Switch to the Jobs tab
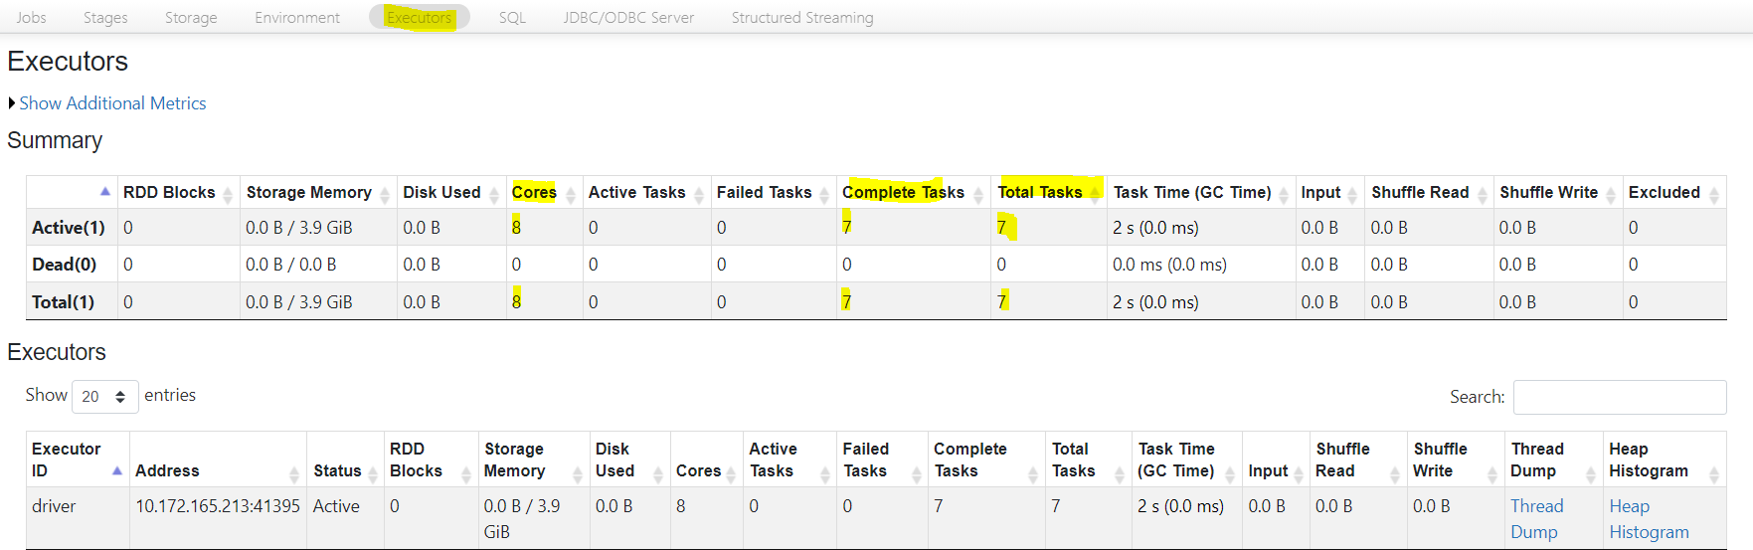Image resolution: width=1753 pixels, height=550 pixels. 31,18
